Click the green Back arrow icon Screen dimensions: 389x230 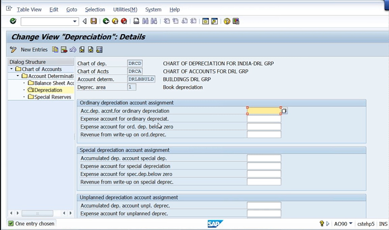[x=106, y=21]
